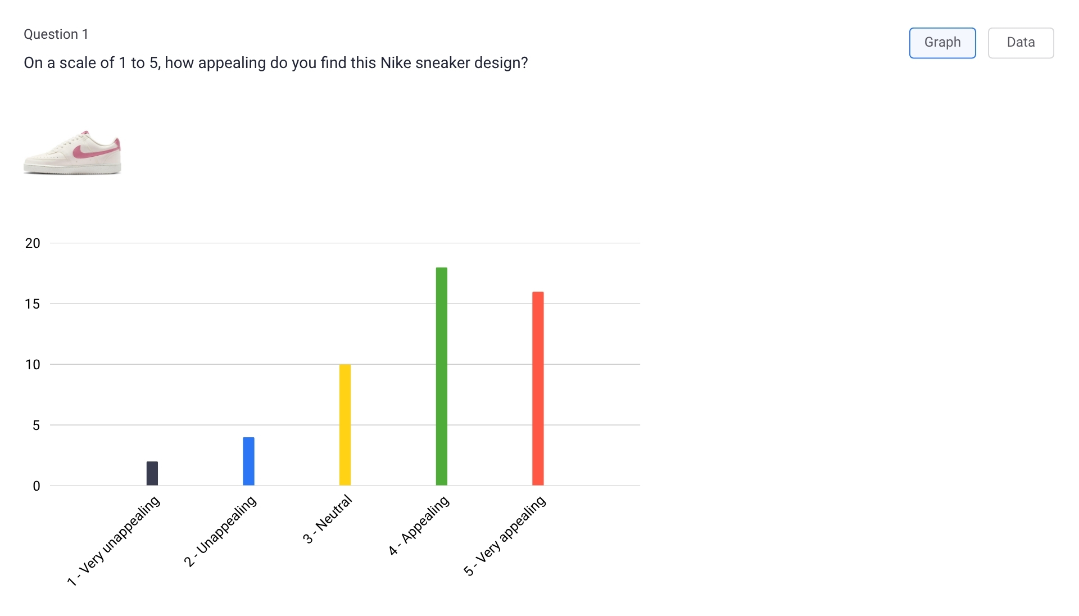Switch to the Data view
The width and height of the screenshot is (1079, 616).
pos(1021,42)
